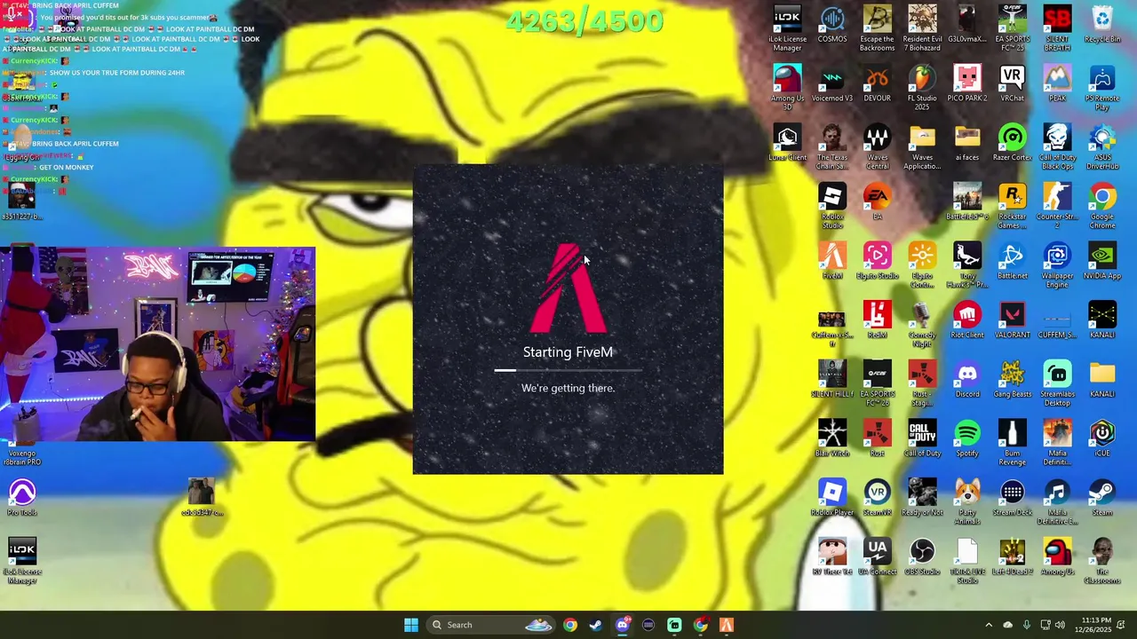Open Blair Witch game shortcut
The width and height of the screenshot is (1137, 639).
(832, 439)
